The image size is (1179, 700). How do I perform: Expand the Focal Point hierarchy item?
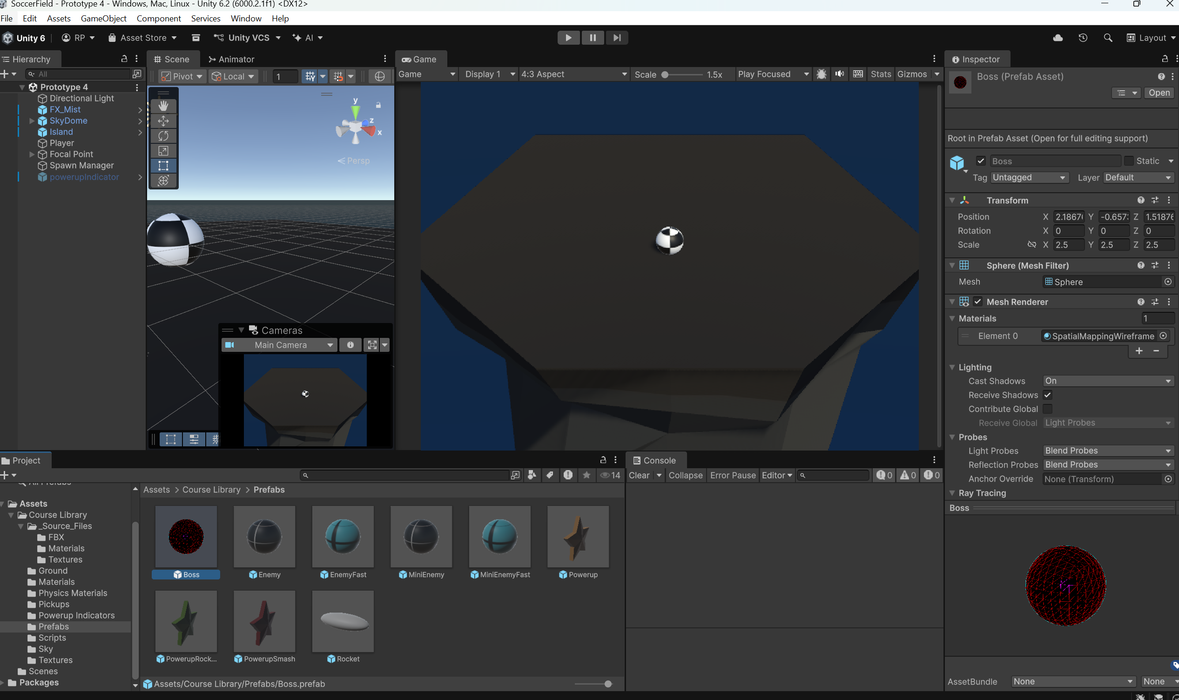point(32,154)
